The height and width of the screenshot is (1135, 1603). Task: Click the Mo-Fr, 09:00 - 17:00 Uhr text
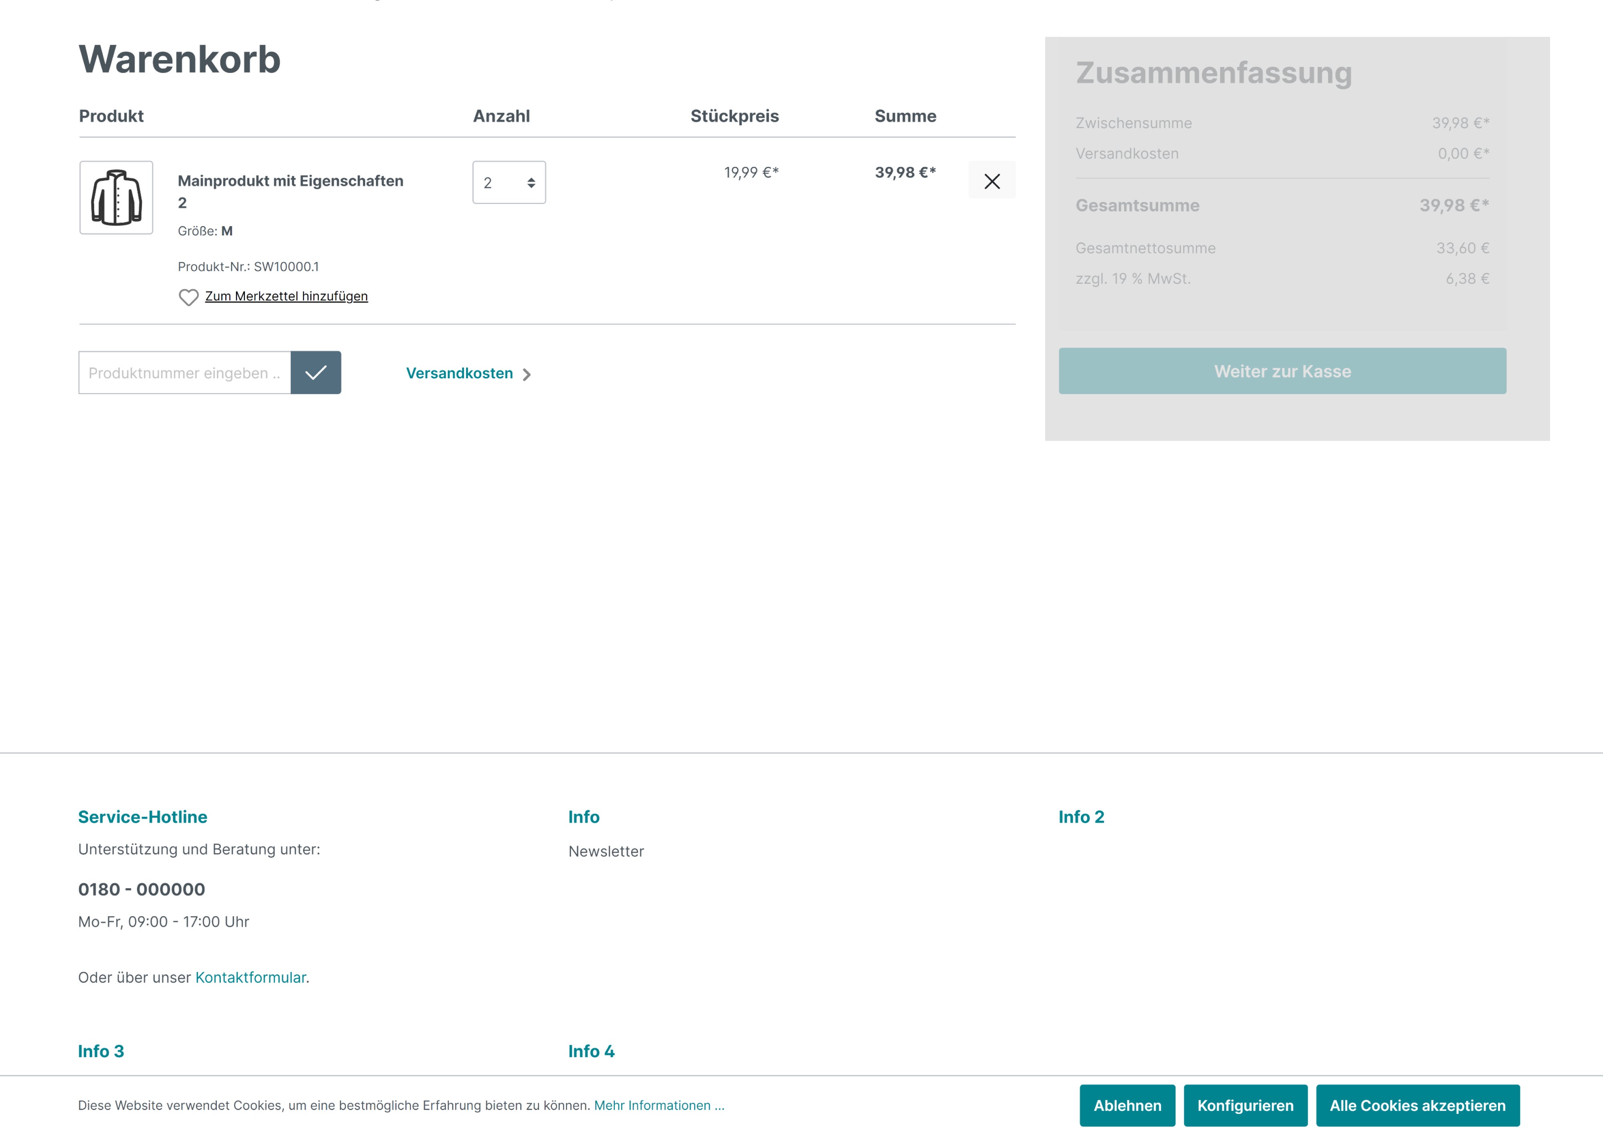(x=164, y=922)
